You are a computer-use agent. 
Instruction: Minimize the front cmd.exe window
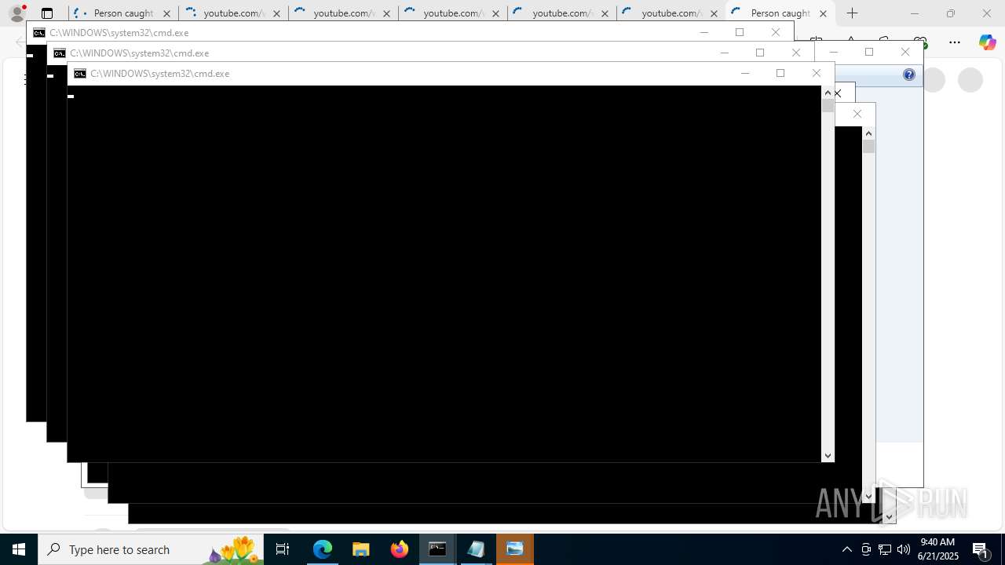coord(745,73)
